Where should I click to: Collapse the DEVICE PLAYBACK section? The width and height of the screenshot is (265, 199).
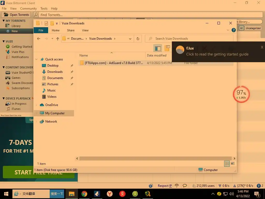click(x=4, y=98)
